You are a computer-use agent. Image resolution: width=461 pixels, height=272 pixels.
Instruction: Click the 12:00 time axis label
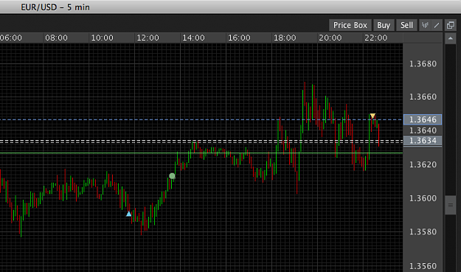pos(148,38)
